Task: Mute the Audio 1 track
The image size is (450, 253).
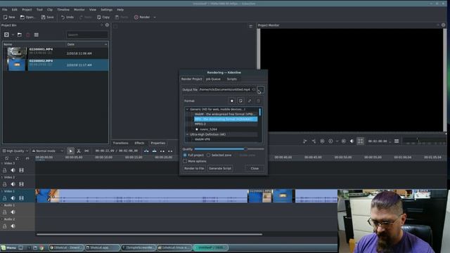Action: pos(13,212)
